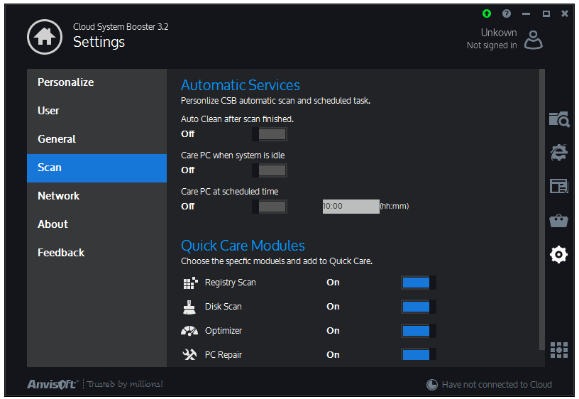
Task: Disable the Registry Scan module switch
Action: coord(418,283)
